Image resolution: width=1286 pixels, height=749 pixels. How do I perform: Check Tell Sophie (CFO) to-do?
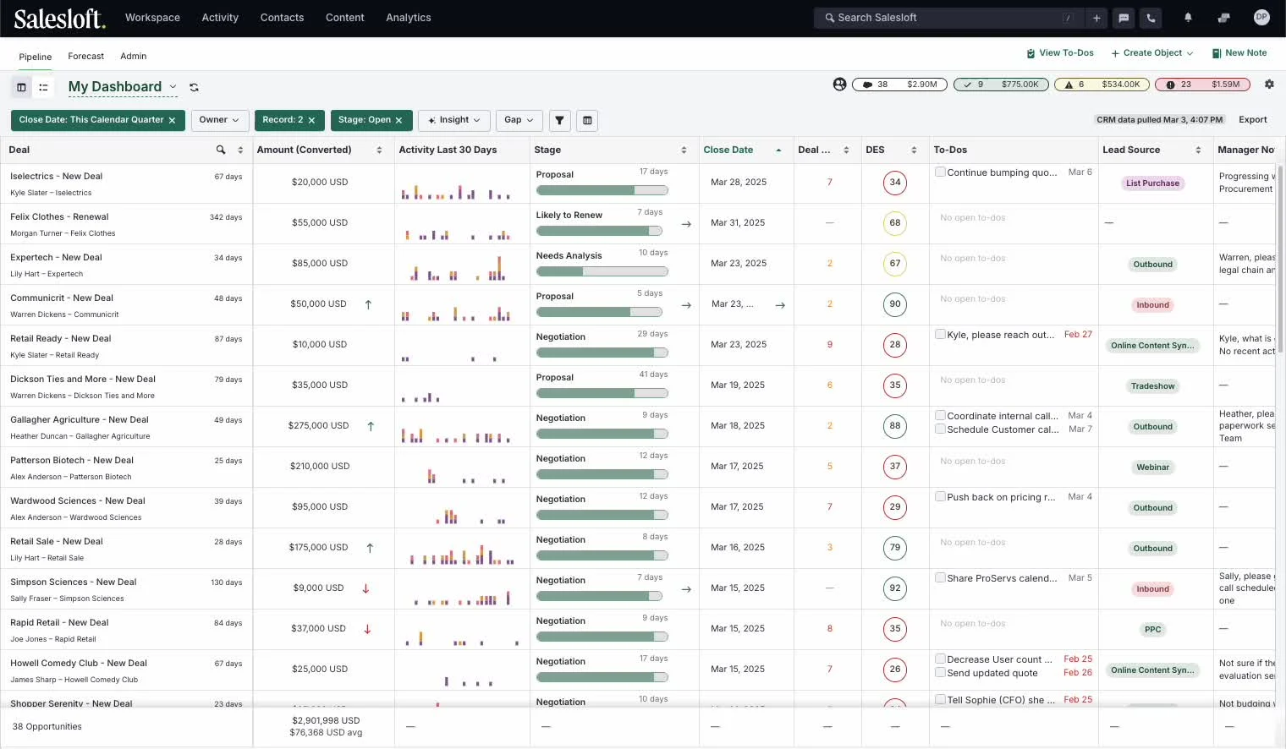pos(940,699)
